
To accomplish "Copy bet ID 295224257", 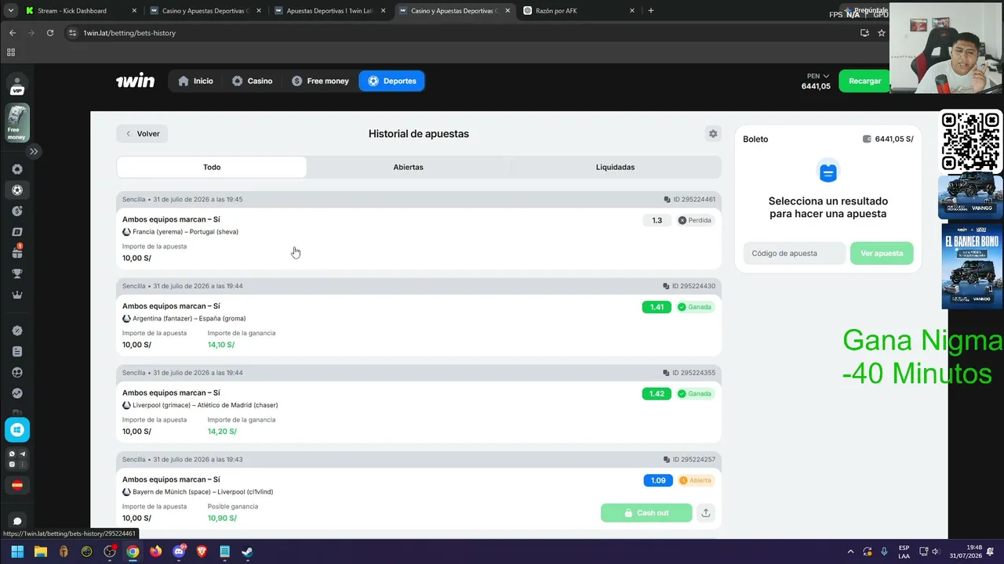I will tap(667, 460).
